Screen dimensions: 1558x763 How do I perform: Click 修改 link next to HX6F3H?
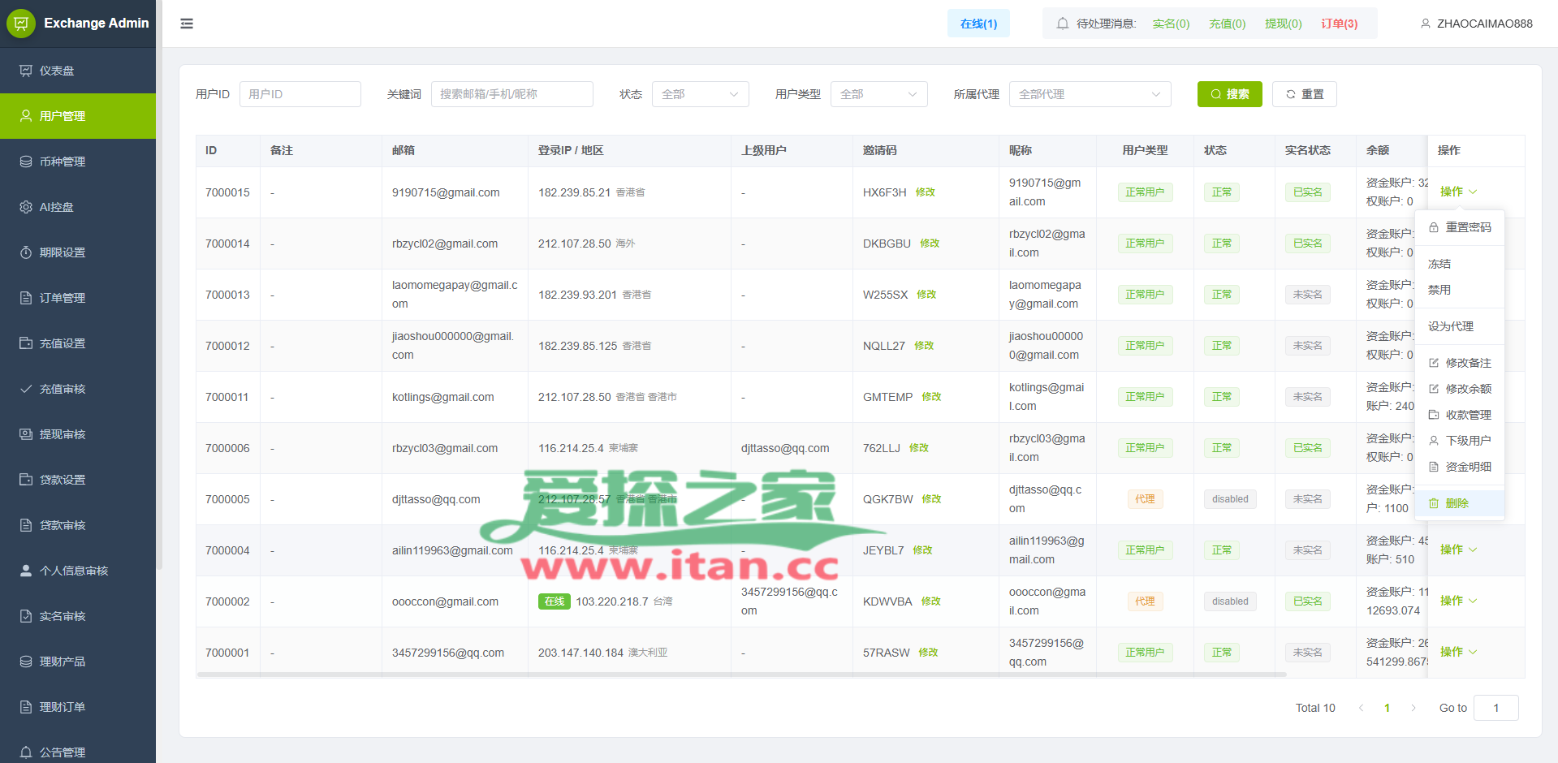(x=925, y=192)
